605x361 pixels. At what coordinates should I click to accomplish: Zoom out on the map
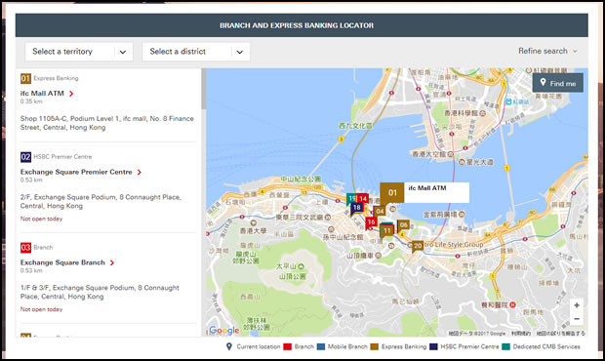pyautogui.click(x=577, y=319)
